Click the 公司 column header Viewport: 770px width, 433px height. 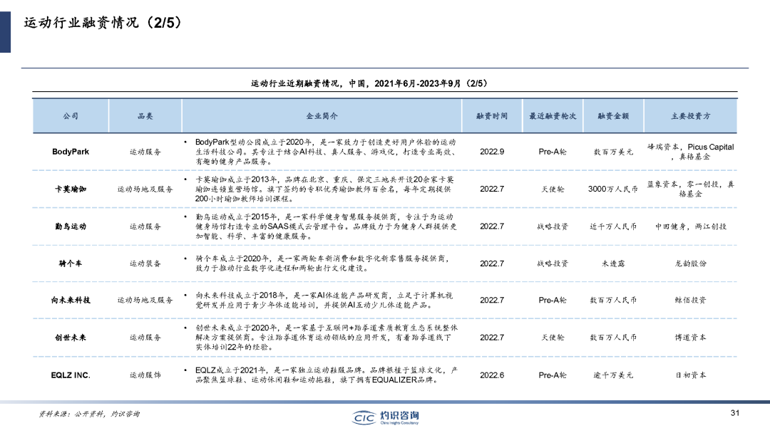(x=70, y=116)
